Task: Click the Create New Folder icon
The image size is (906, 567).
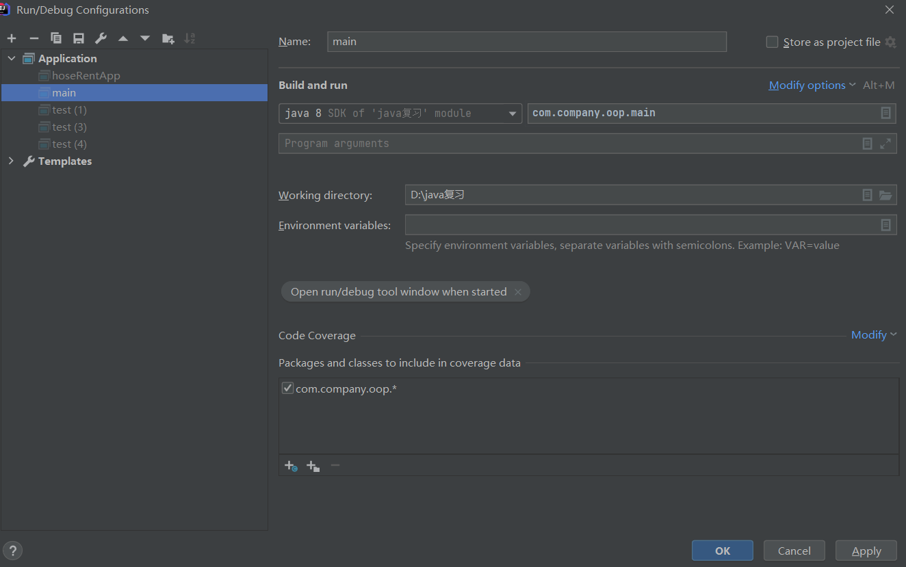Action: tap(168, 38)
